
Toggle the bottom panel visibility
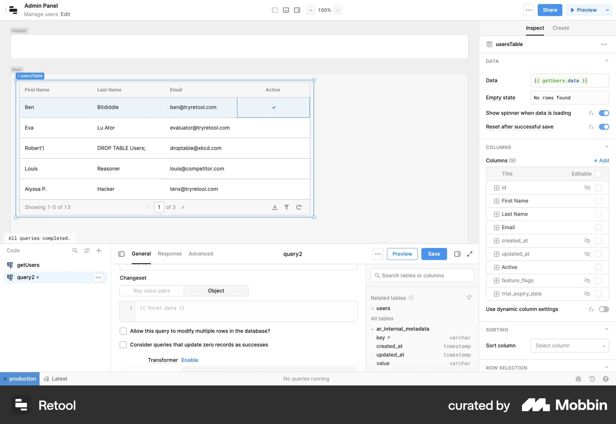click(286, 10)
